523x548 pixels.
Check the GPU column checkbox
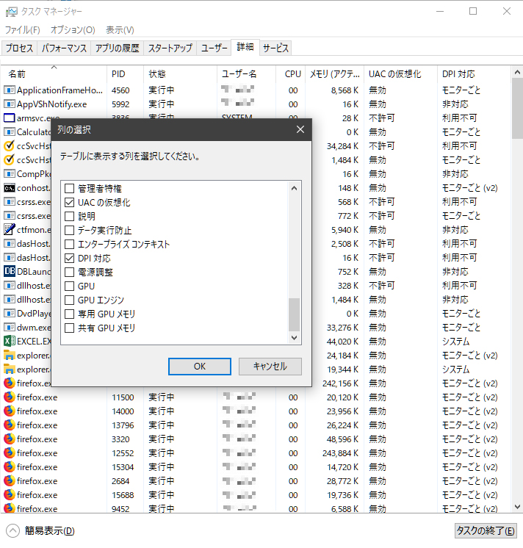pos(70,286)
